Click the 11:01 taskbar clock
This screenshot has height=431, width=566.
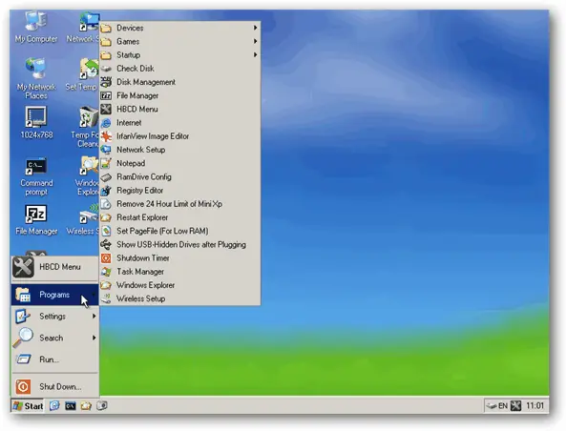(x=535, y=406)
